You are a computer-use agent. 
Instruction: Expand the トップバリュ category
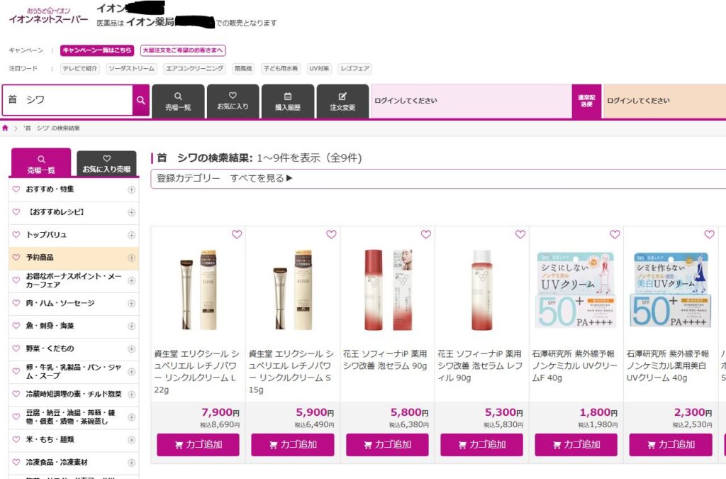click(131, 235)
